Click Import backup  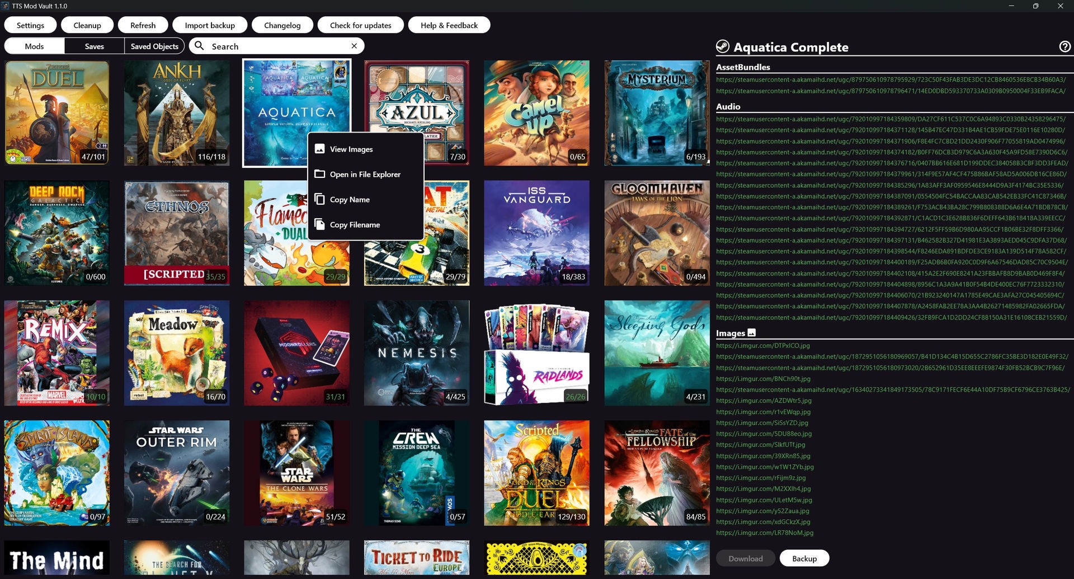pyautogui.click(x=210, y=25)
